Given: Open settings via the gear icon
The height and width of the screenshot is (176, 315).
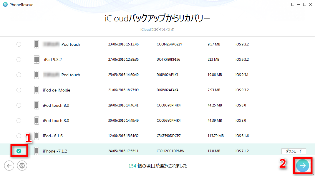Looking at the screenshot, I should coord(22,166).
